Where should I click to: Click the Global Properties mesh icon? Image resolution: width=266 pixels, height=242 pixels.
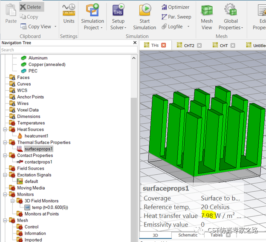coord(231,9)
